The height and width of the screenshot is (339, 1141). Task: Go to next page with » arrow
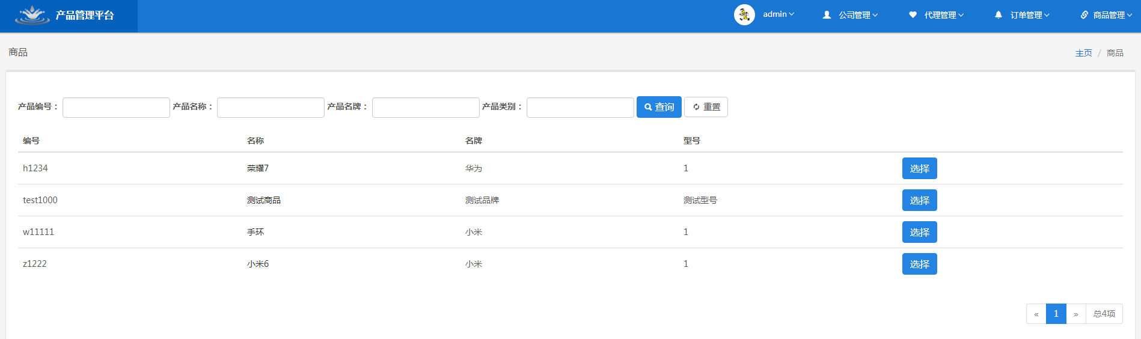click(1075, 314)
